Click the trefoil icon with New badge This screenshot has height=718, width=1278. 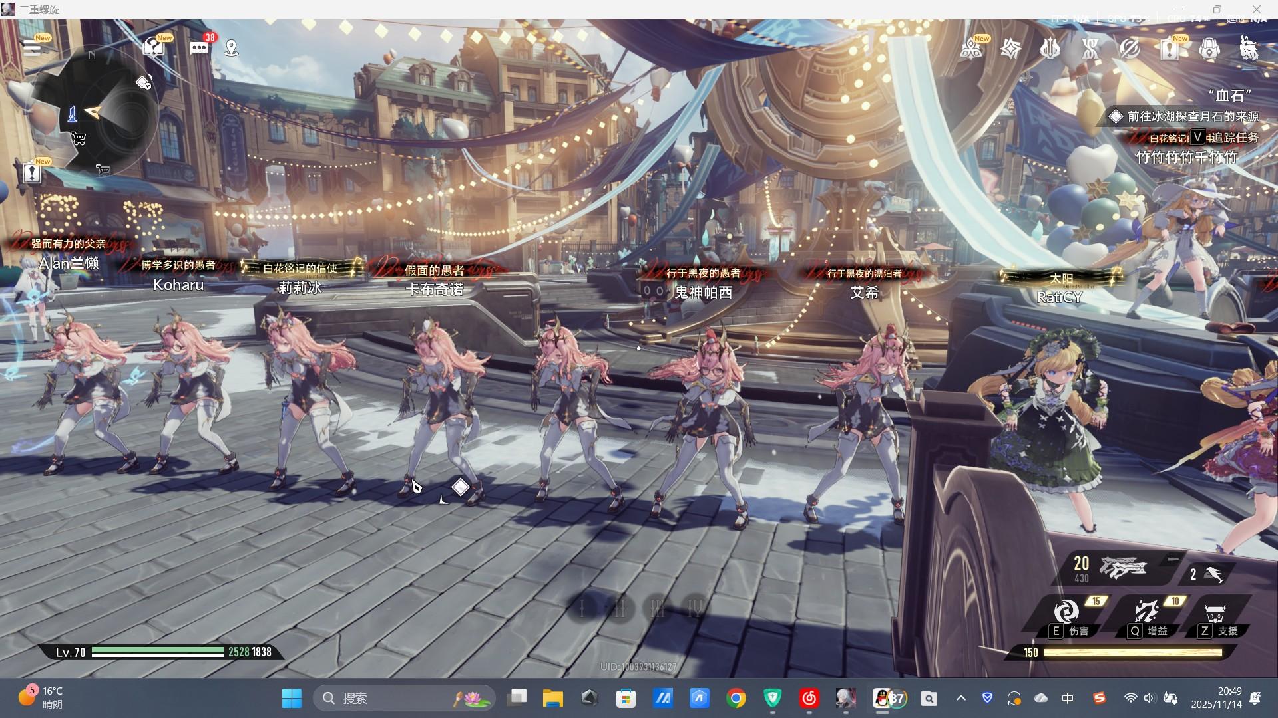pyautogui.click(x=971, y=49)
